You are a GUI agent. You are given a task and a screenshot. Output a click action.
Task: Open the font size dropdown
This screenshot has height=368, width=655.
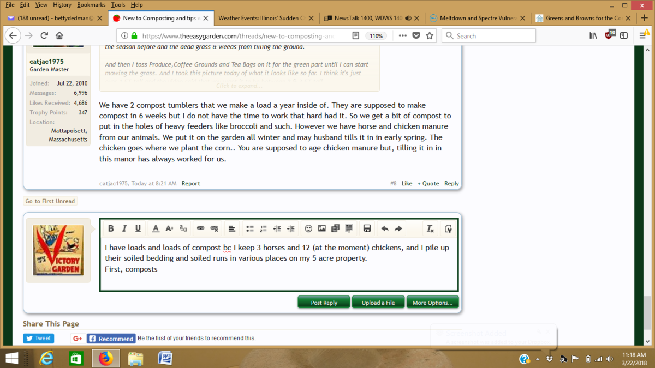[169, 228]
